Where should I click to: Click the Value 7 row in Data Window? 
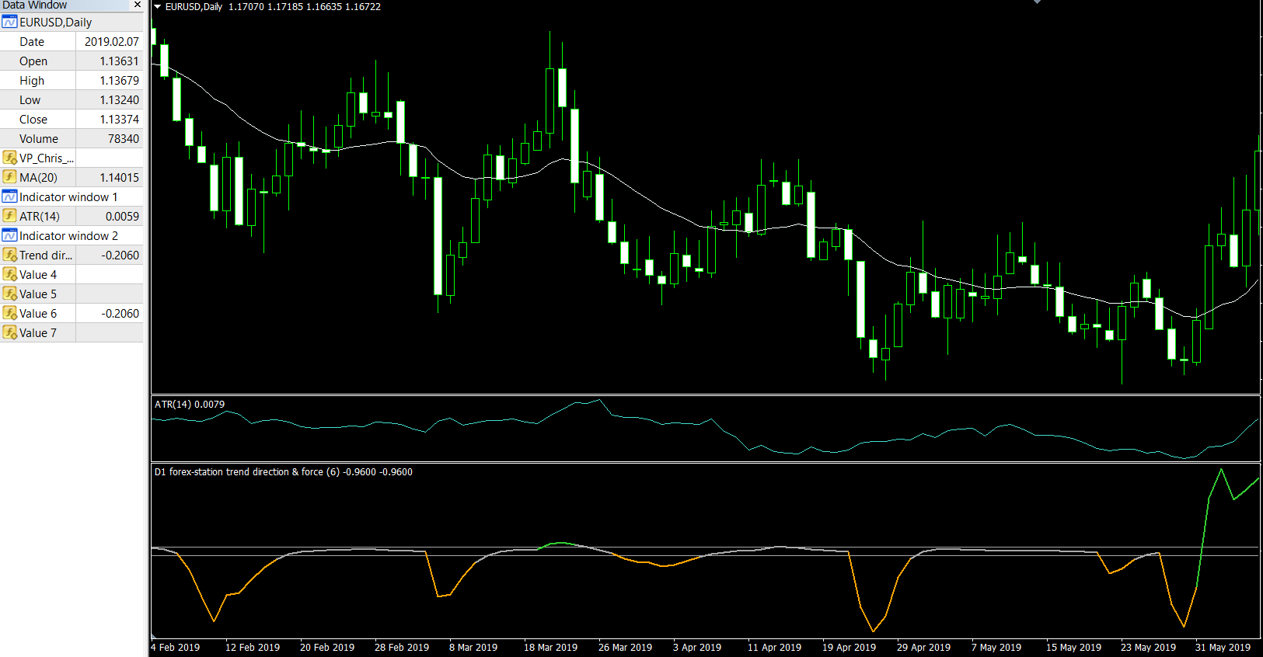72,332
